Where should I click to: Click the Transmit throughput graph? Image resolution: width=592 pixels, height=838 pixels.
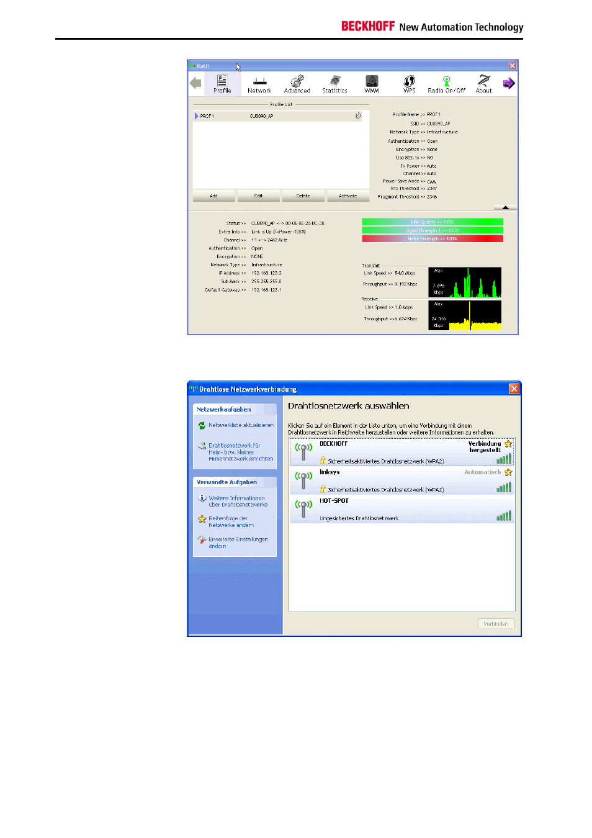(x=465, y=282)
